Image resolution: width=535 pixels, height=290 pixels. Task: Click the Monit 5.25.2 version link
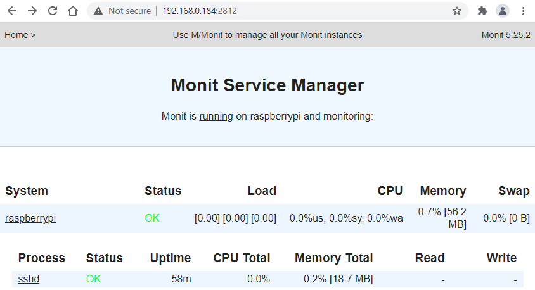pos(505,35)
